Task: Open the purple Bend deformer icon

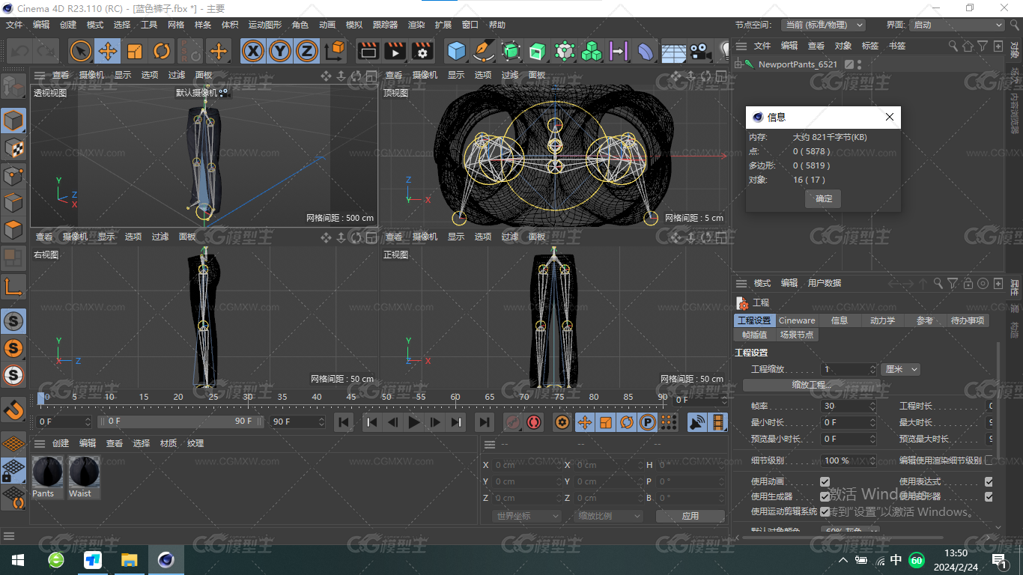Action: 645,51
